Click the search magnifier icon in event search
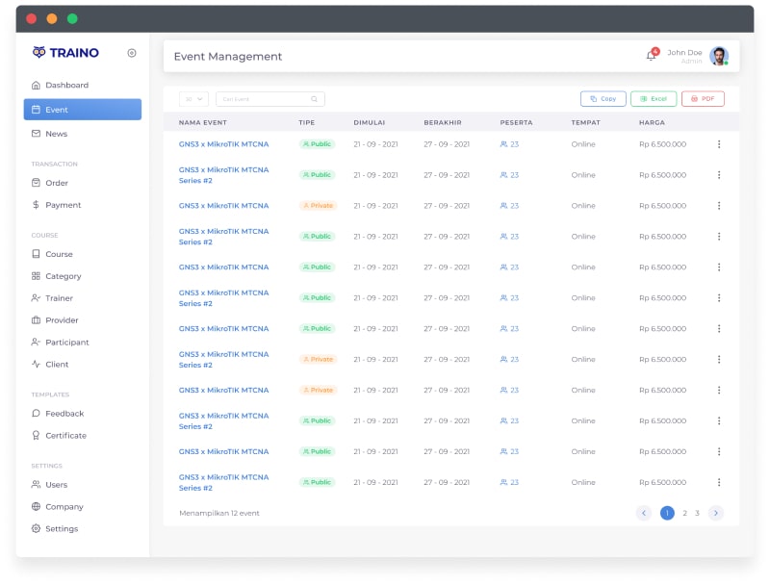 coord(314,99)
